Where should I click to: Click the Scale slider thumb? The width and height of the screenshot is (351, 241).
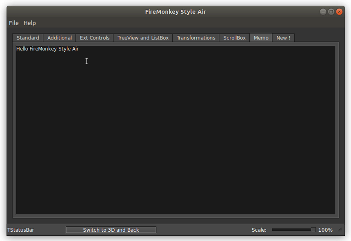pos(313,230)
